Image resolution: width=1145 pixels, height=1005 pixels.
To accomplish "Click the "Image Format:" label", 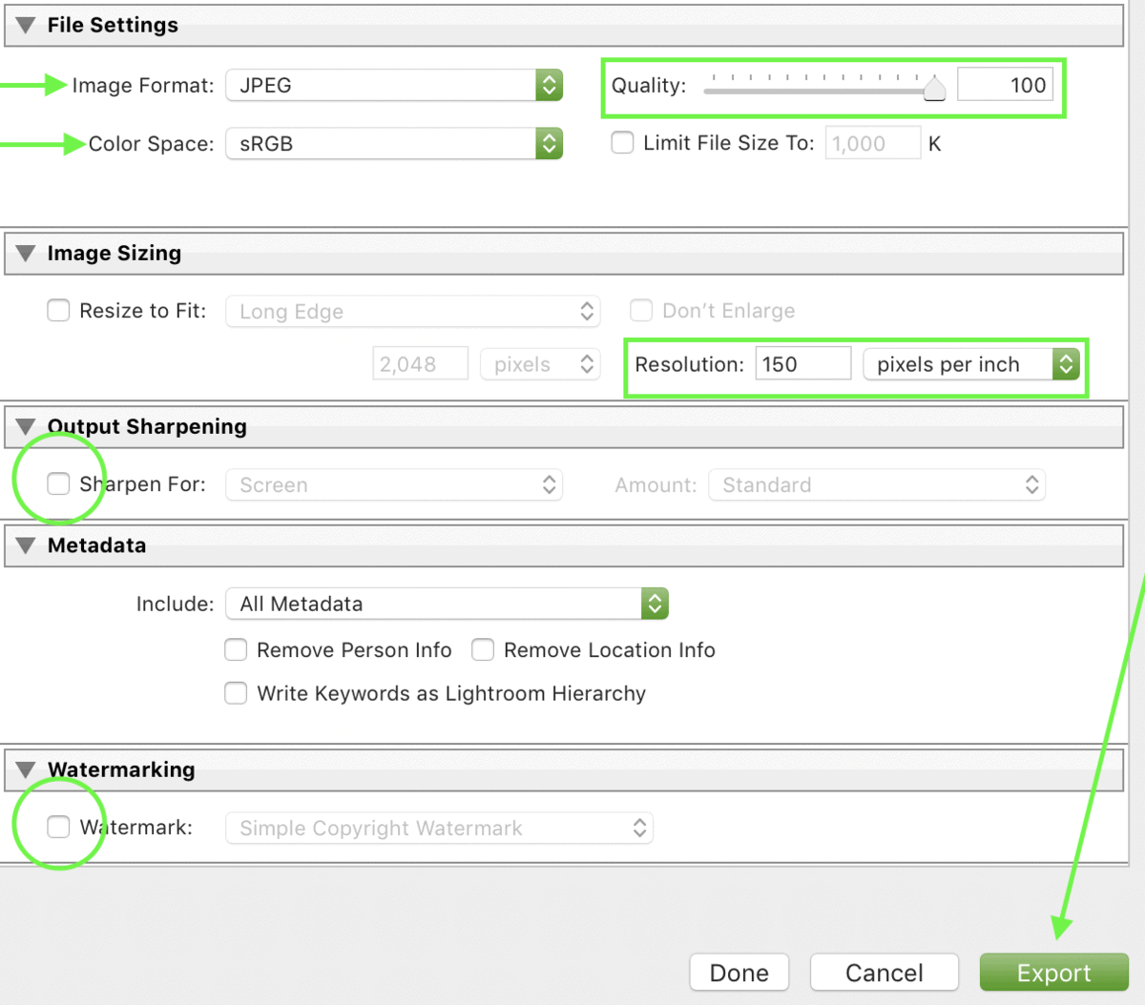I will (143, 85).
